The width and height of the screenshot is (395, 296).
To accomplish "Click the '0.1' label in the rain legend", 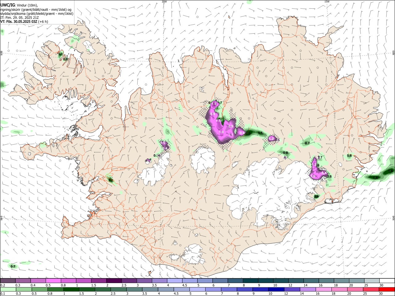I will pyautogui.click(x=2, y=294).
